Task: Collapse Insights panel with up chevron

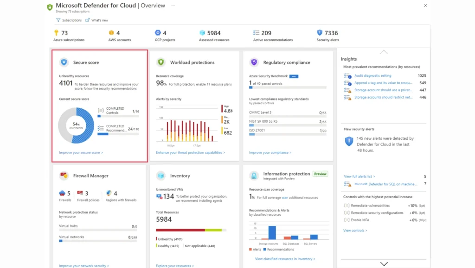Action: click(x=384, y=52)
